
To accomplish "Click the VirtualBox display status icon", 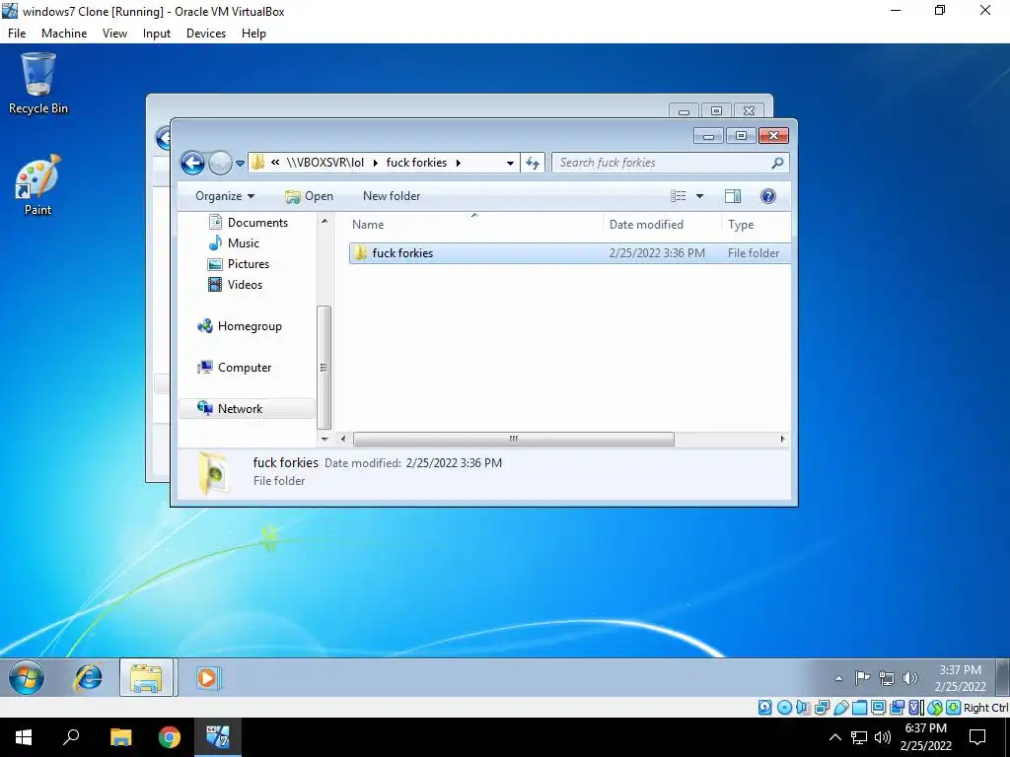I will click(x=878, y=708).
